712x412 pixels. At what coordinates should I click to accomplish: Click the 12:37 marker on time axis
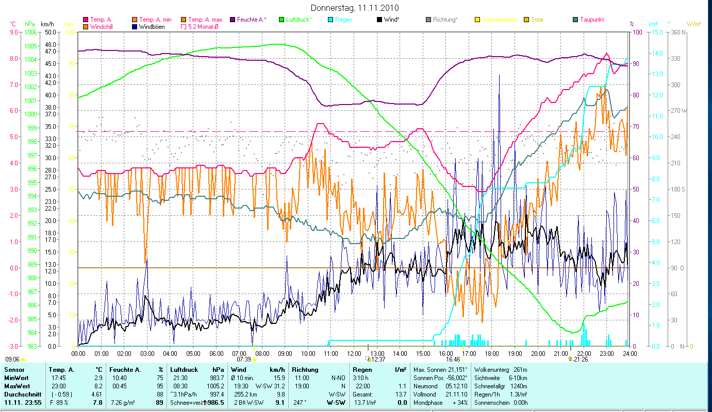coord(368,359)
